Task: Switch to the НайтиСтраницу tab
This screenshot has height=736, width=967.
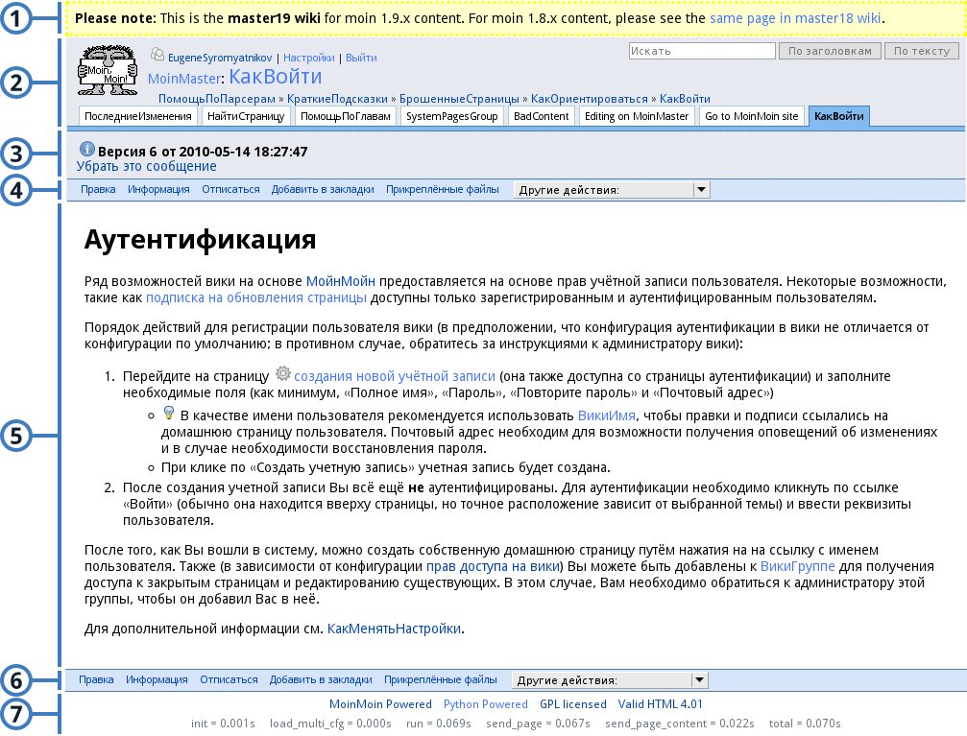Action: (246, 116)
